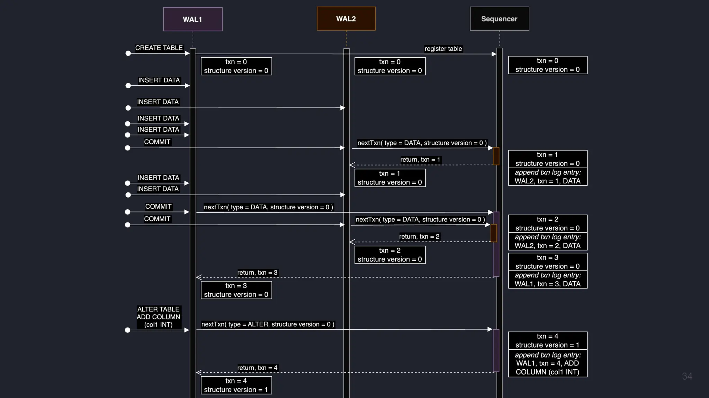
Task: Click the Sequencer txn = 0 state box
Action: tap(547, 65)
